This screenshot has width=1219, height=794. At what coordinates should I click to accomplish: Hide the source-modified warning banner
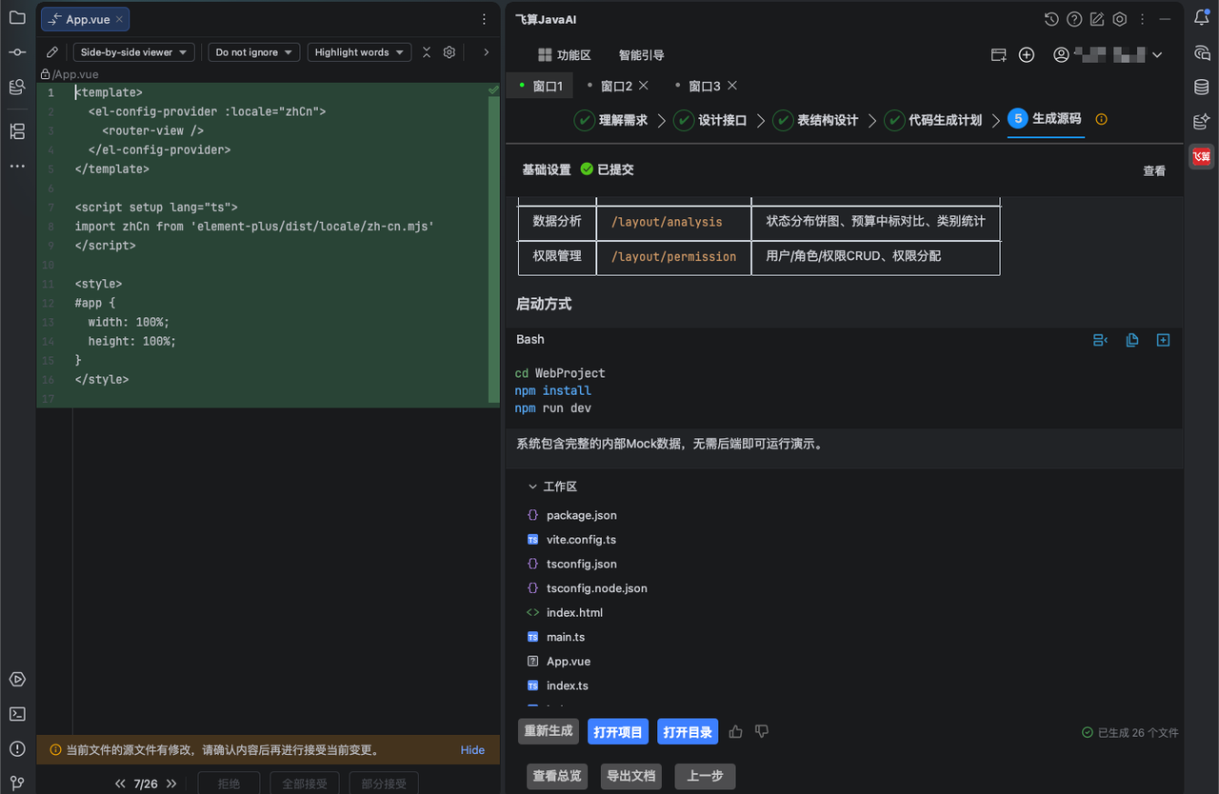click(472, 750)
